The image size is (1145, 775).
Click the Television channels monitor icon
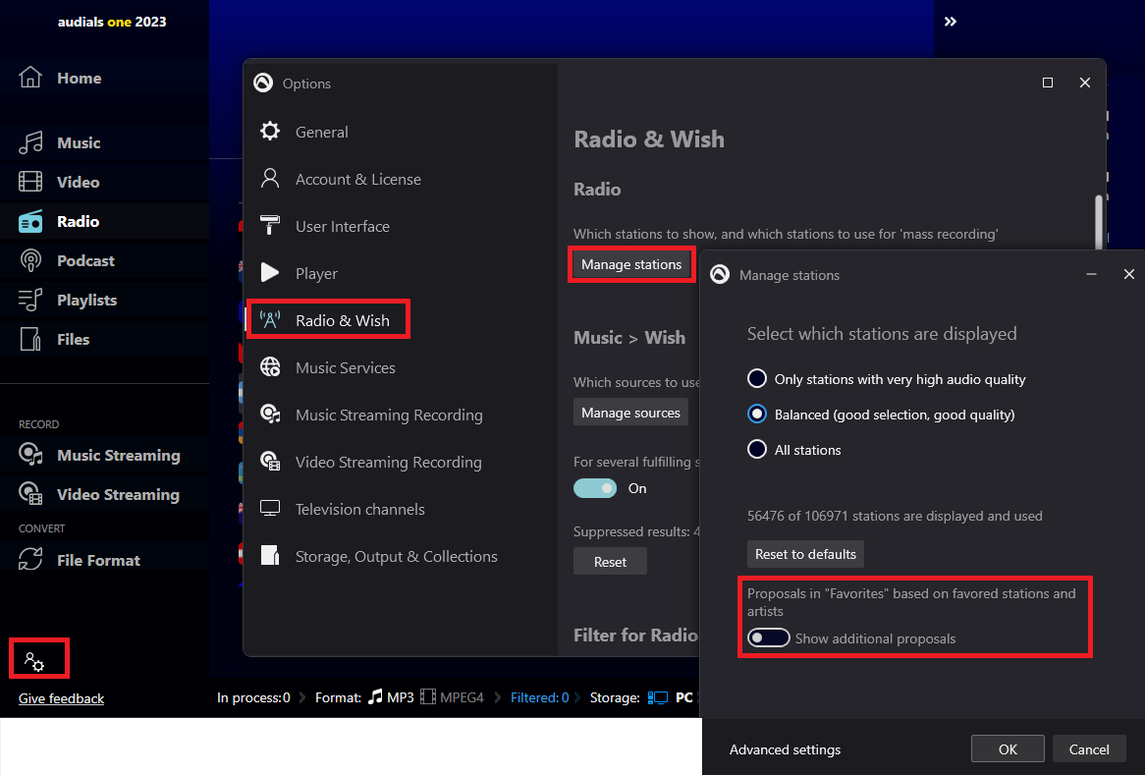click(x=270, y=509)
